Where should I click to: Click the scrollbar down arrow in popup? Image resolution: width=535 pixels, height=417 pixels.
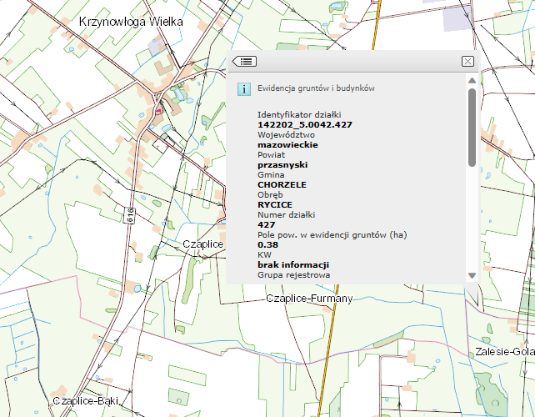coord(472,274)
